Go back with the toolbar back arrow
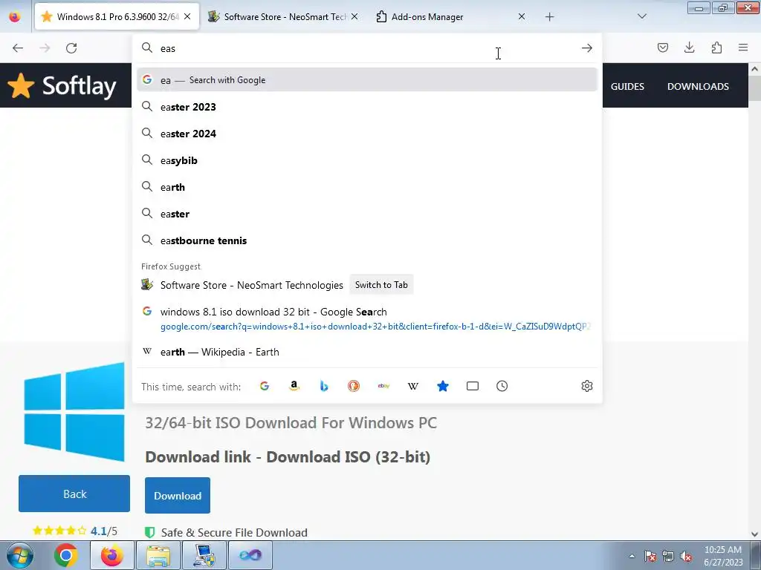761x570 pixels. (x=18, y=48)
